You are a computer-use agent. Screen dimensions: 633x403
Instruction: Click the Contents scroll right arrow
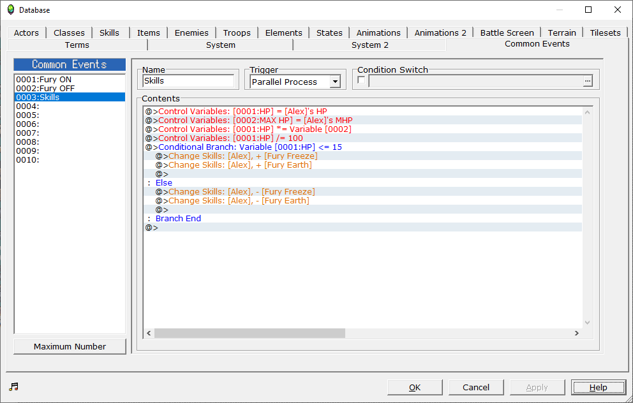point(577,333)
